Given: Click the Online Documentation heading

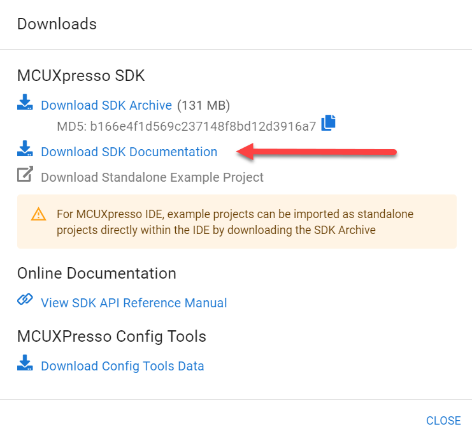Looking at the screenshot, I should pos(96,274).
